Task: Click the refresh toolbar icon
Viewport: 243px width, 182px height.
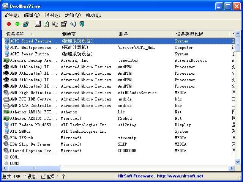Action: click(x=46, y=24)
